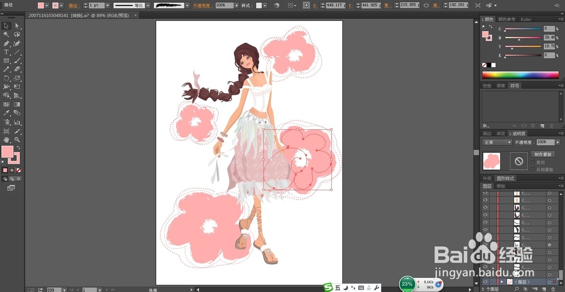The image size is (565, 292).
Task: Toggle visibility eye of the third layer row
Action: coord(485,207)
